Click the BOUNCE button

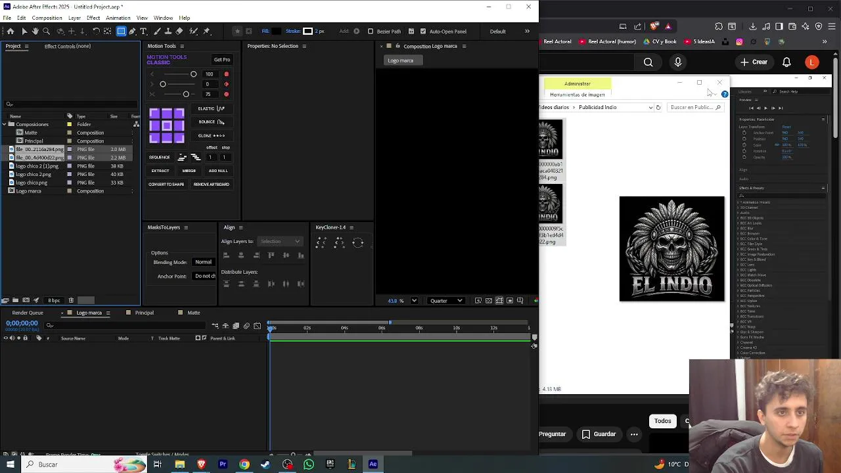(x=212, y=122)
